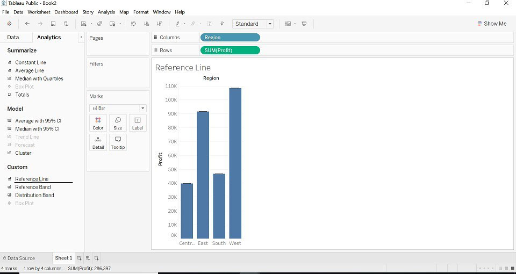Select Constant Line in Summarize
The image size is (516, 274).
(x=31, y=62)
